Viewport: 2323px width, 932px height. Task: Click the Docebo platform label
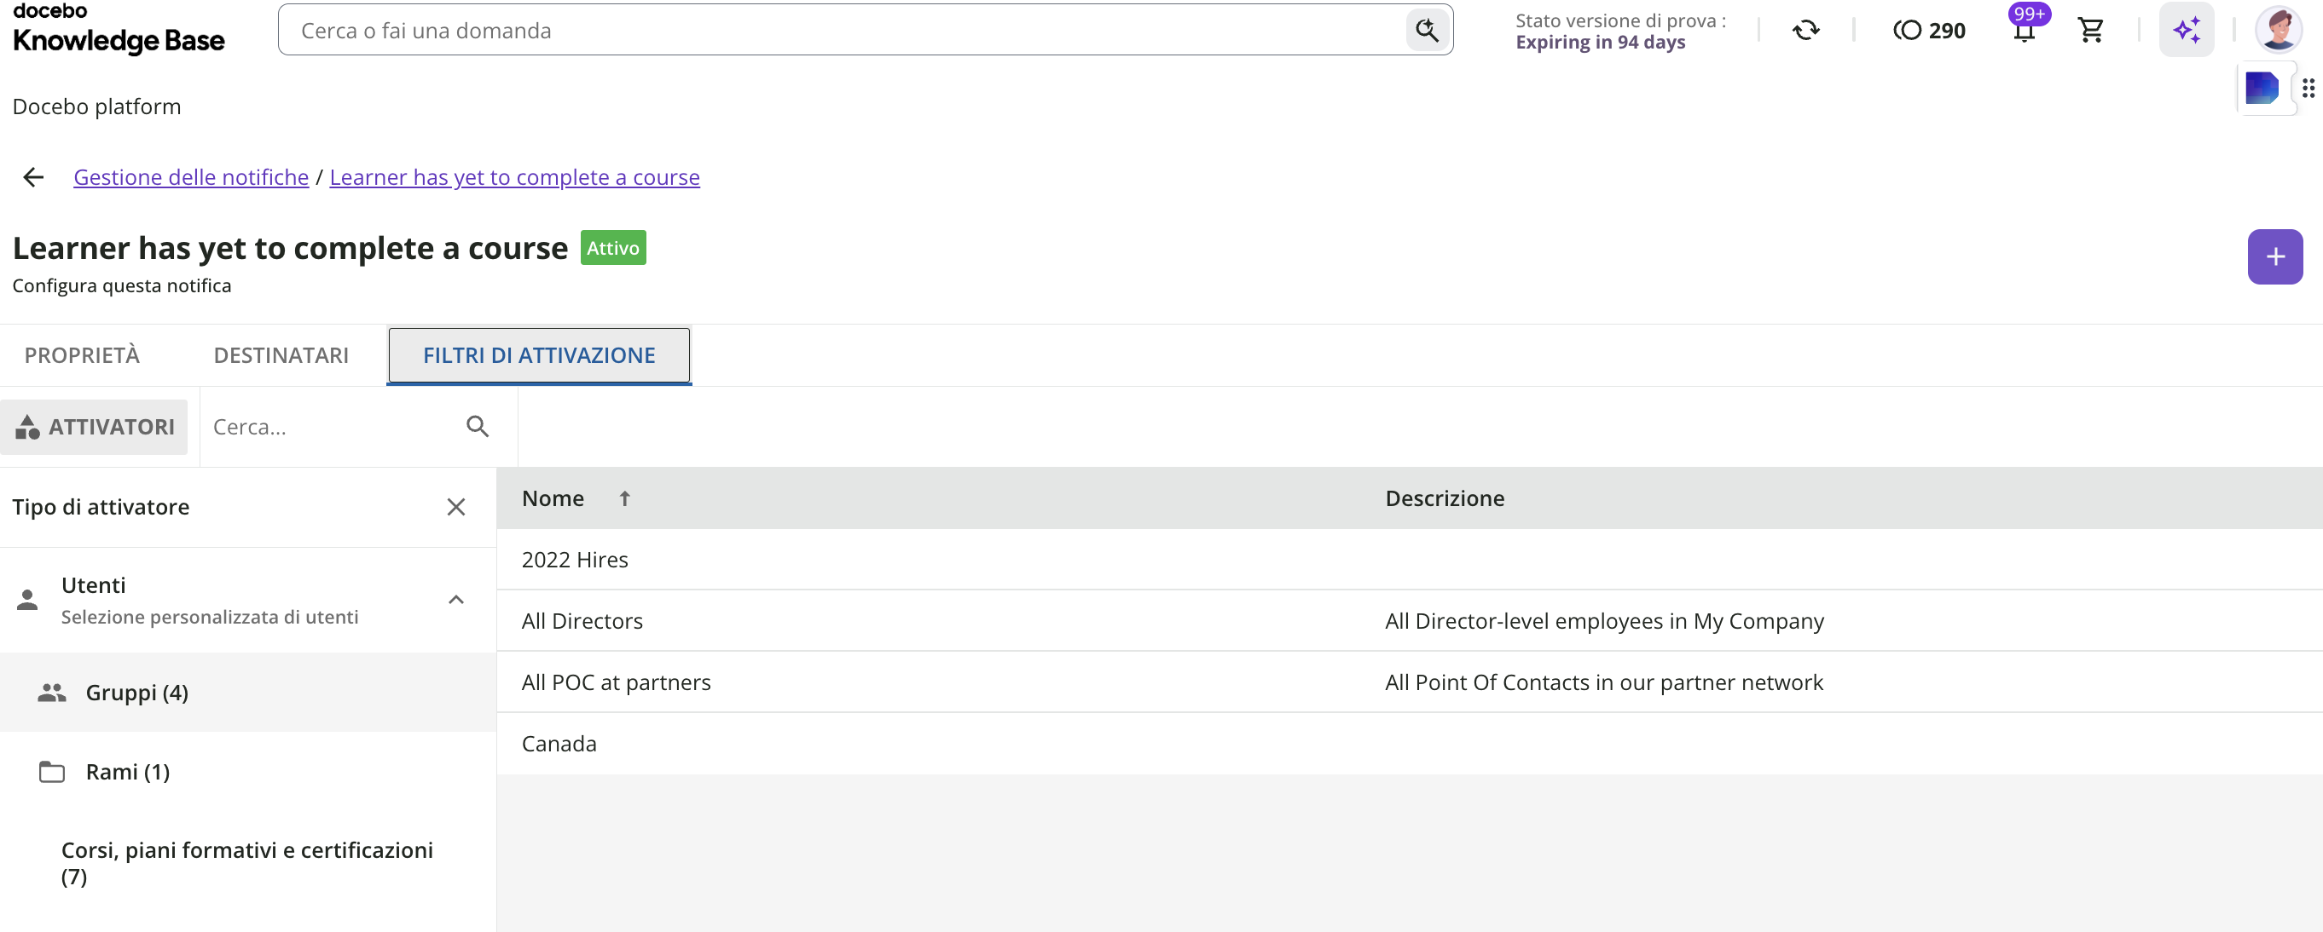tap(96, 106)
